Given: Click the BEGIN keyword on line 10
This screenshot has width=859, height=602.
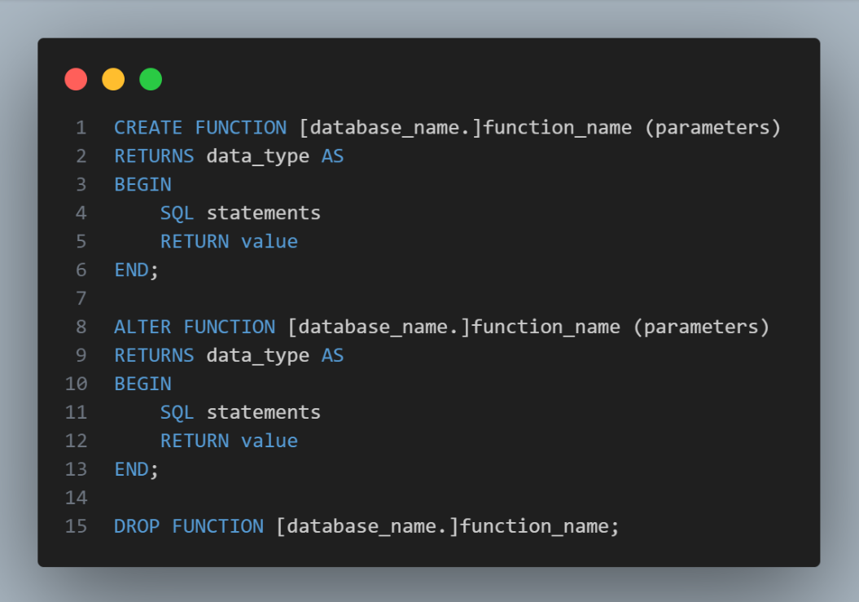Looking at the screenshot, I should pyautogui.click(x=142, y=384).
